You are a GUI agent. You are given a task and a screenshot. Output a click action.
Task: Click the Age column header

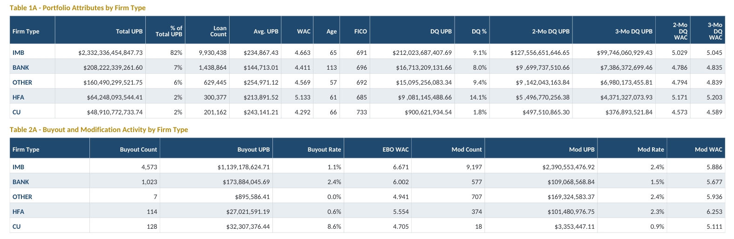(332, 32)
